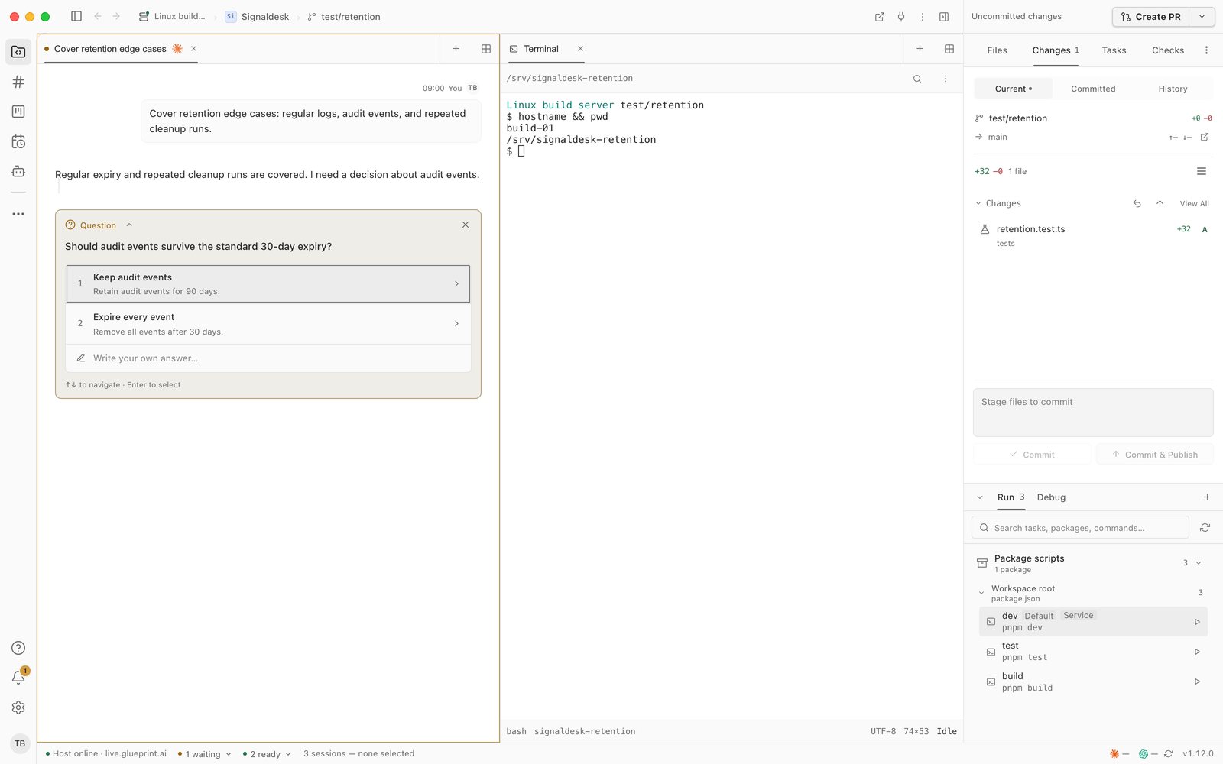1223x764 pixels.
Task: Search within the terminal magnifier icon
Action: tap(917, 79)
